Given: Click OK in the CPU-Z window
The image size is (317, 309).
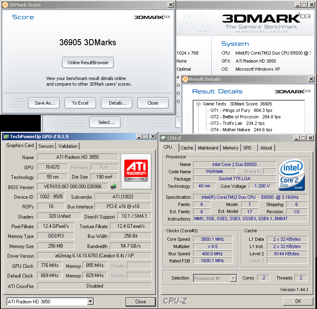Looking at the screenshot, I should pos(298,301).
